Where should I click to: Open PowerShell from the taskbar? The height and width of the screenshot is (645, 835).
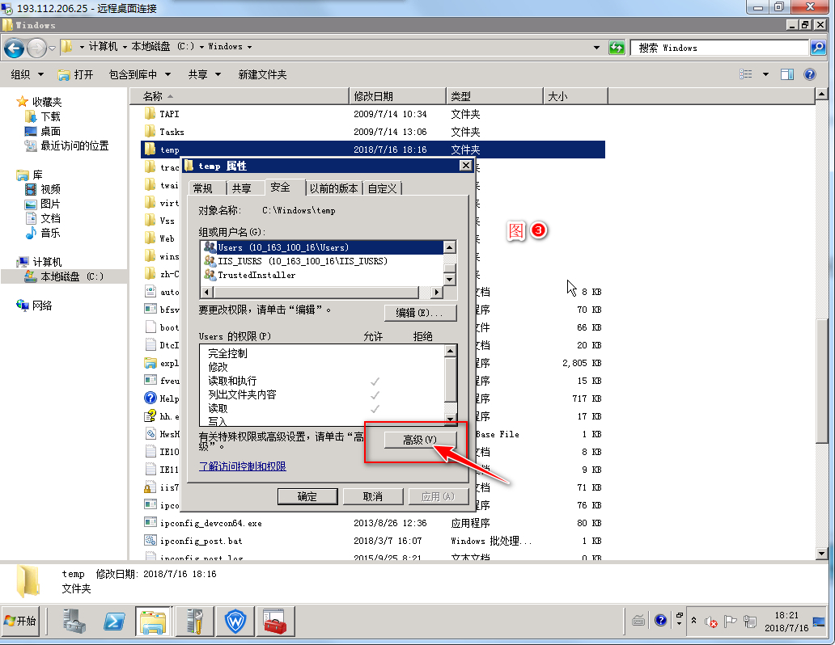point(114,622)
